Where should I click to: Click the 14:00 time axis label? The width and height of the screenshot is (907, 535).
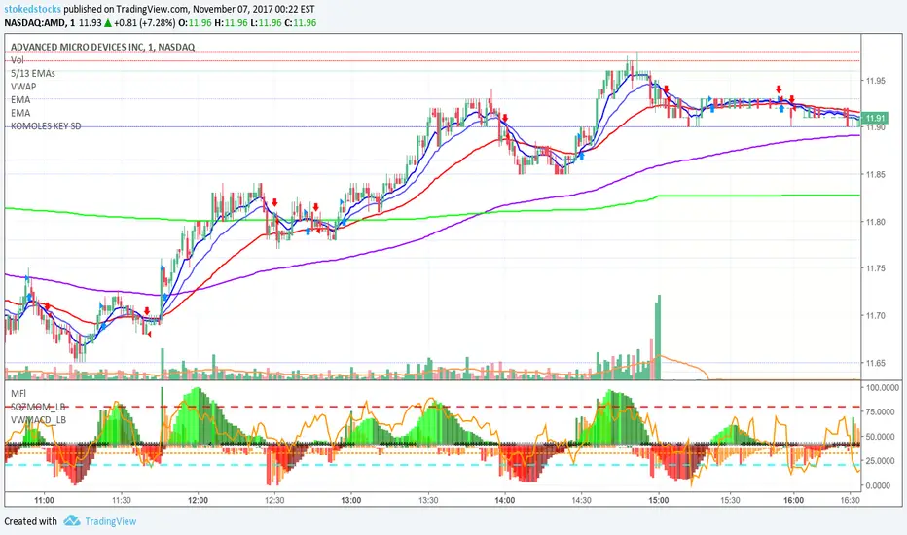coord(505,500)
